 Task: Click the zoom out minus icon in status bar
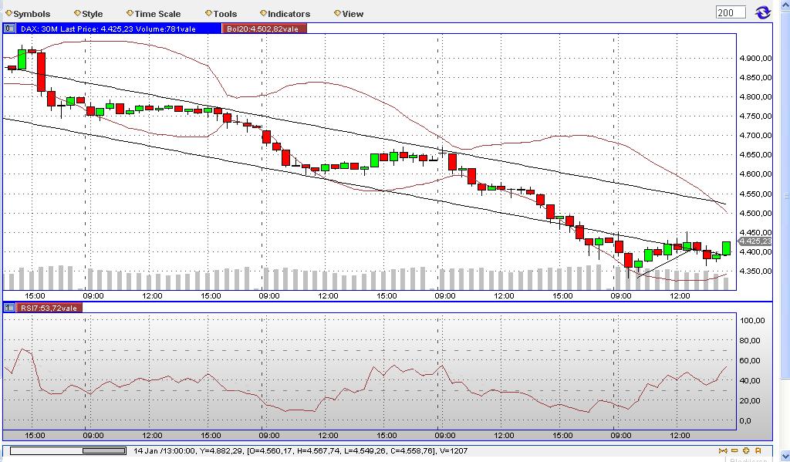[734, 450]
